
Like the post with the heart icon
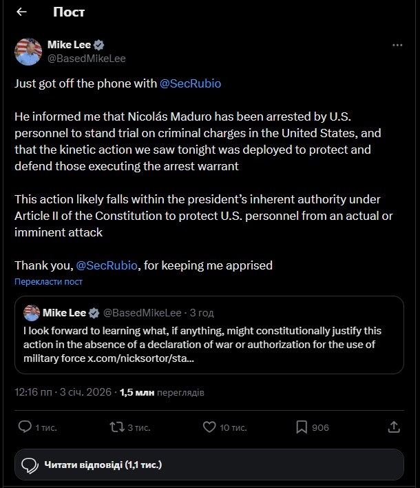[209, 427]
